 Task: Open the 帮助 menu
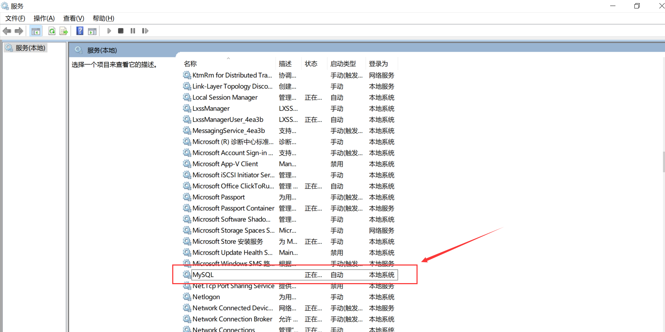tap(103, 18)
